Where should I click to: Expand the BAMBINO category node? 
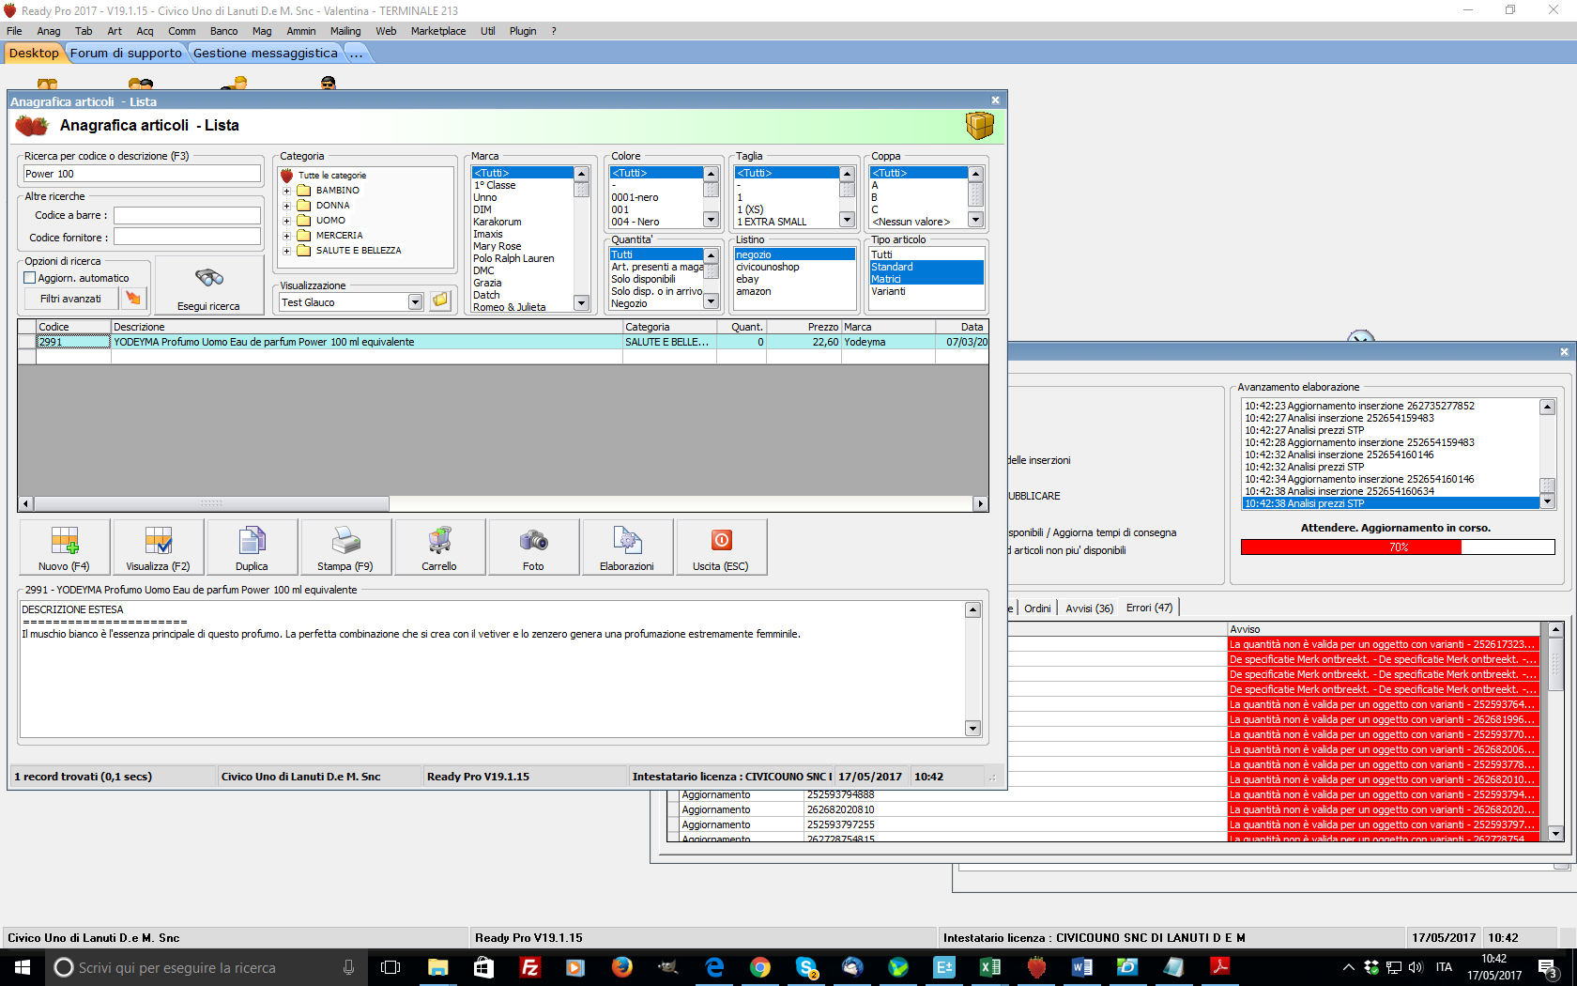286,191
